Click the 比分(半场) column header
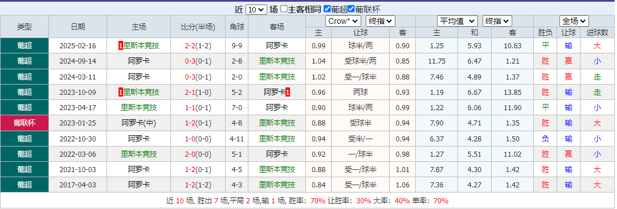The image size is (617, 209). (x=198, y=27)
